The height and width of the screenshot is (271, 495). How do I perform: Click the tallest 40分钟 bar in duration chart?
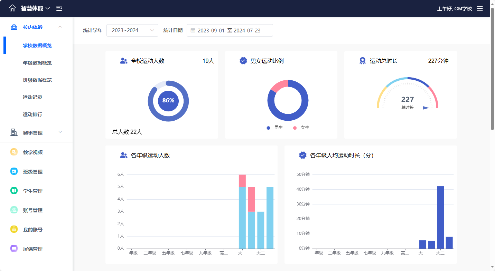[x=440, y=217]
